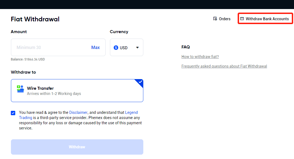
Task: Open the Orders page
Action: point(222,19)
